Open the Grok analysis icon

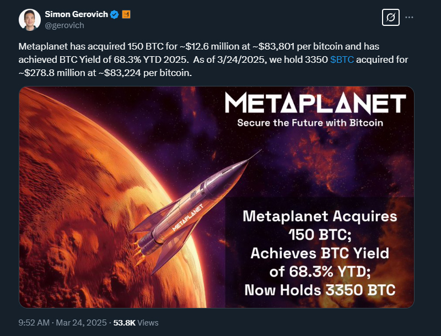(x=390, y=17)
